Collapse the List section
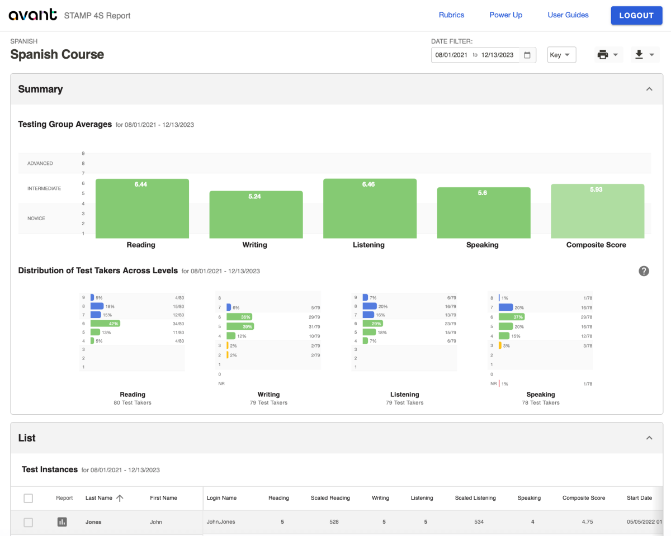671x536 pixels. 649,438
